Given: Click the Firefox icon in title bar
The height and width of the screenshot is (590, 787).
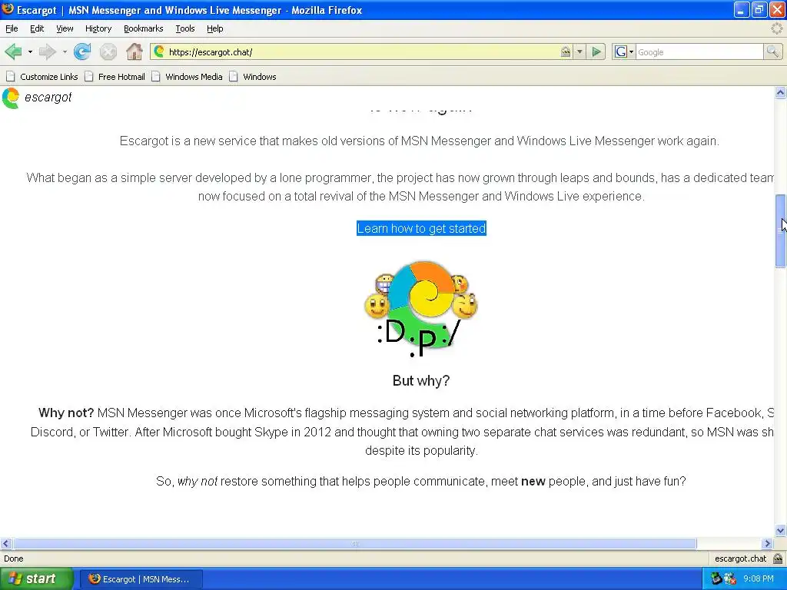Looking at the screenshot, I should tap(8, 9).
